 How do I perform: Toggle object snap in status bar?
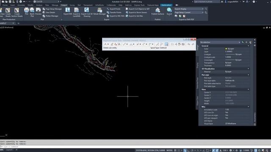click(x=207, y=150)
